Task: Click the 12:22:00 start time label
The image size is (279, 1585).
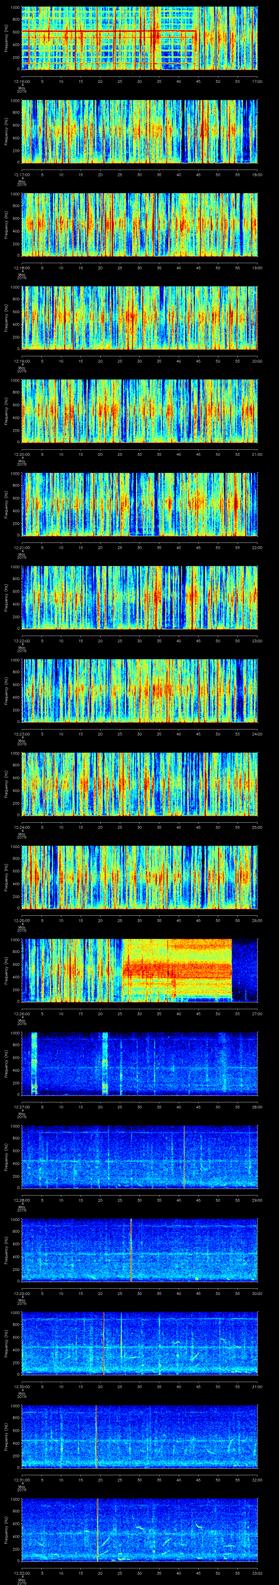Action: pos(22,641)
